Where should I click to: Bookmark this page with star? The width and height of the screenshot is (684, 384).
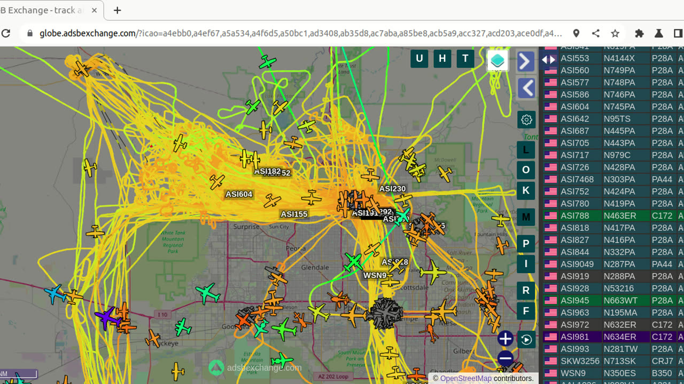click(615, 33)
